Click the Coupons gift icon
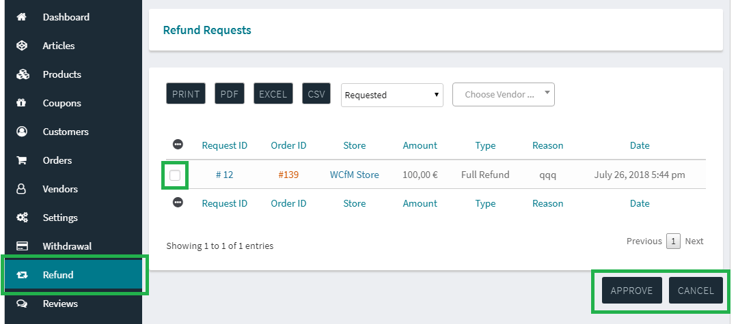 [21, 103]
